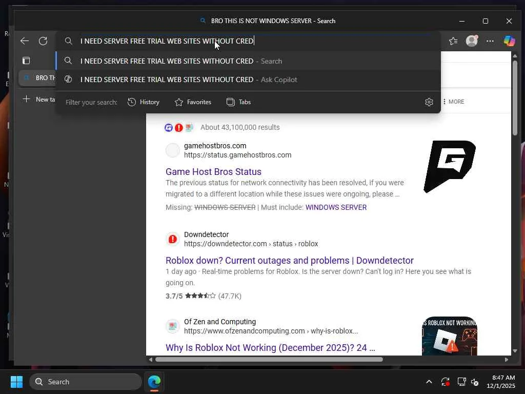
Task: Open the Favorites star list icon
Action: [x=453, y=41]
